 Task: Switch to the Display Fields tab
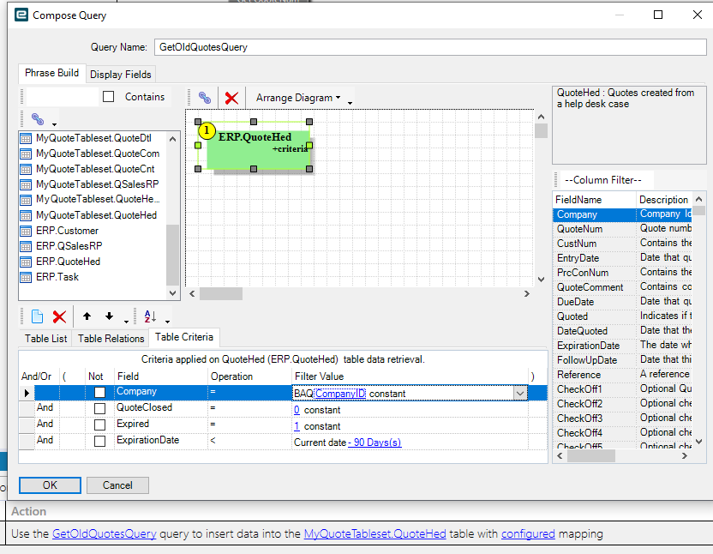120,74
